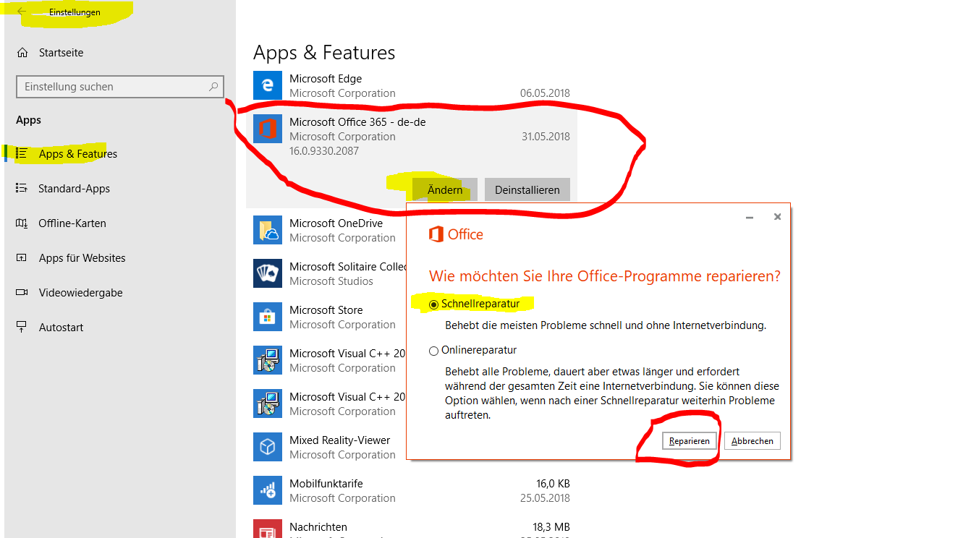Viewport: 971px width, 538px height.
Task: Select the Schnellreparatur radio option
Action: pyautogui.click(x=434, y=304)
